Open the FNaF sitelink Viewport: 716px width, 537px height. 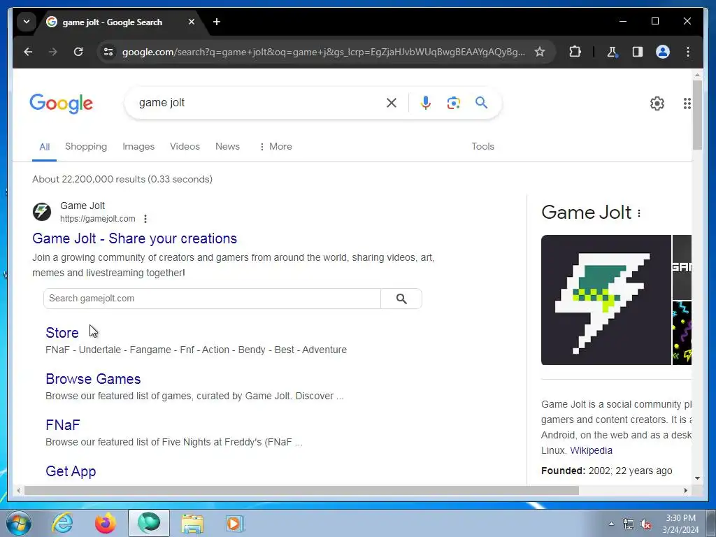click(x=62, y=425)
